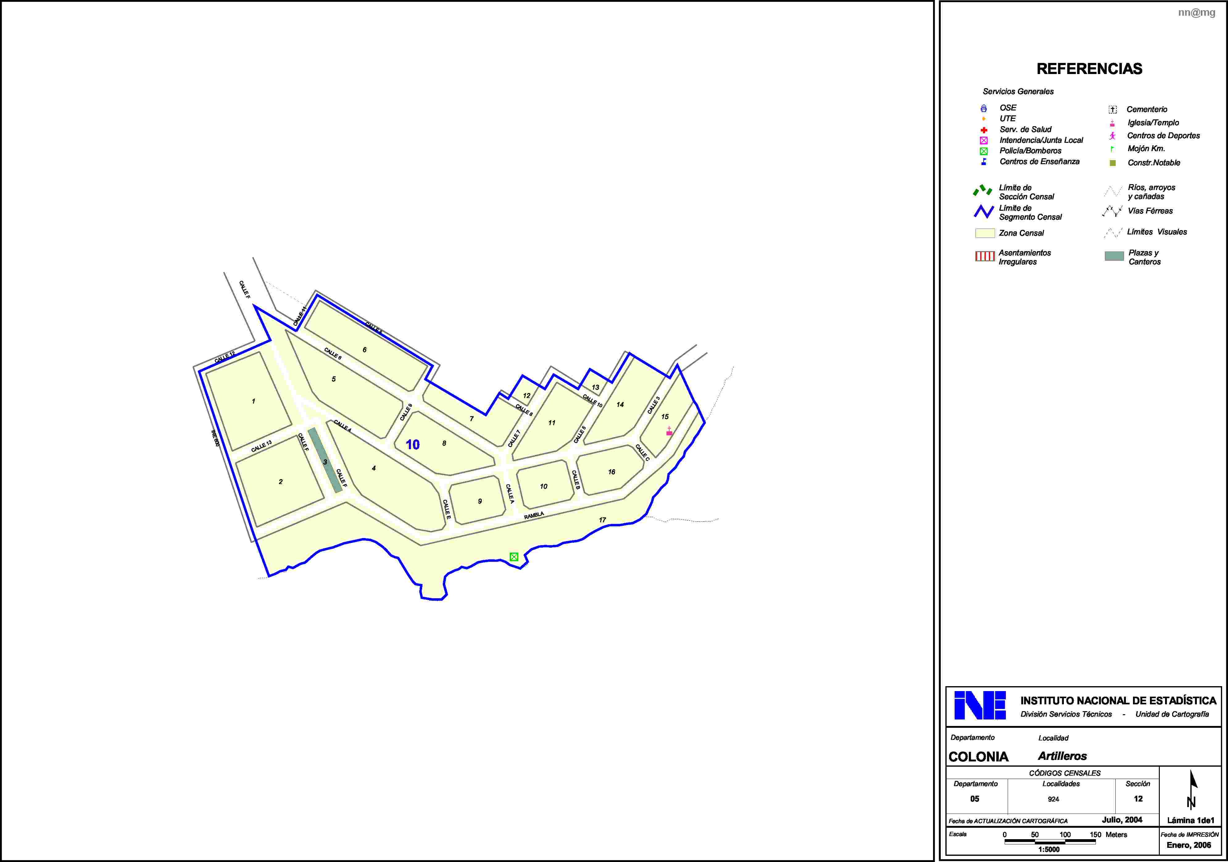Click the green police marker on the map coast
This screenshot has width=1228, height=862.
tap(514, 557)
